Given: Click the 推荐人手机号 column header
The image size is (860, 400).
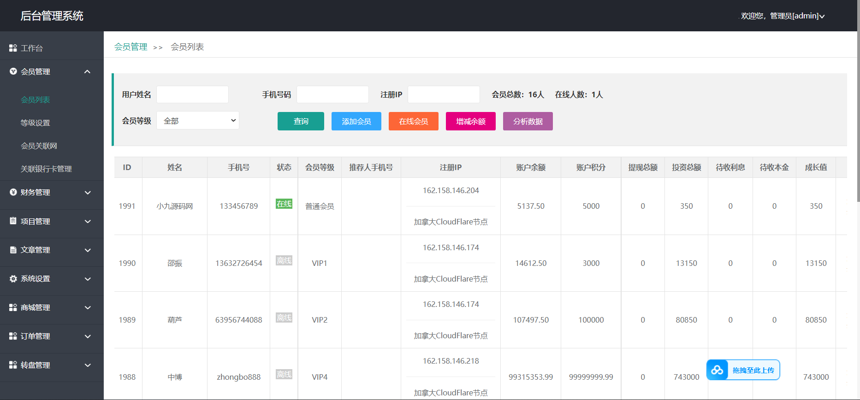Looking at the screenshot, I should [371, 167].
